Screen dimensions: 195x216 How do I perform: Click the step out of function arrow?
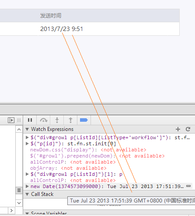tap(70, 120)
